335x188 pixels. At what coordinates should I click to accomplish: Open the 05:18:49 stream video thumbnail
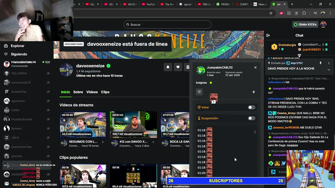[83, 125]
